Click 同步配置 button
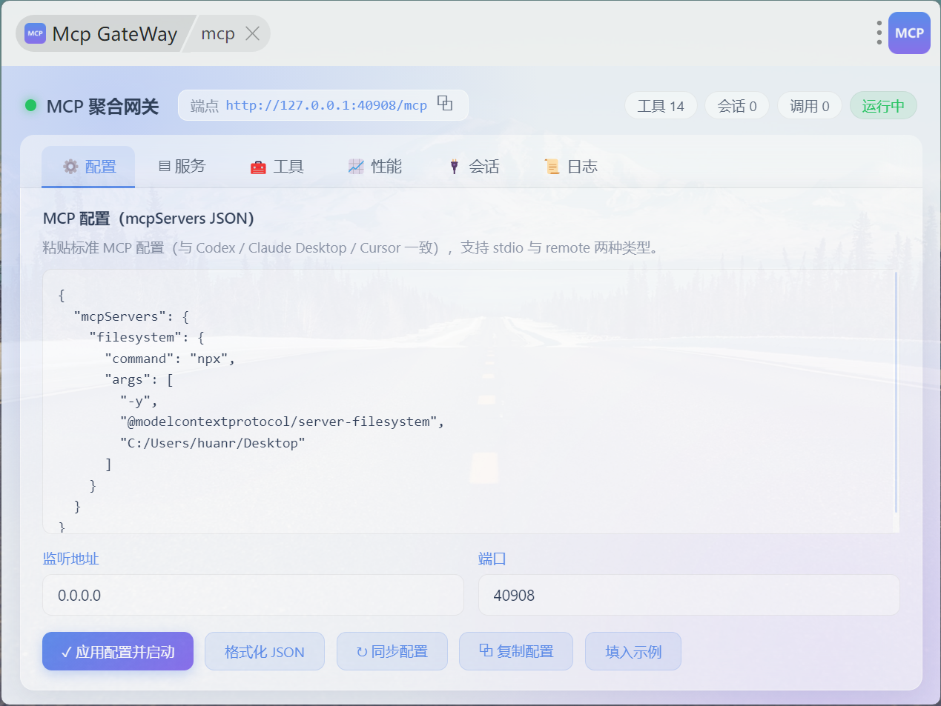Screen dimensions: 941x706 (392, 651)
